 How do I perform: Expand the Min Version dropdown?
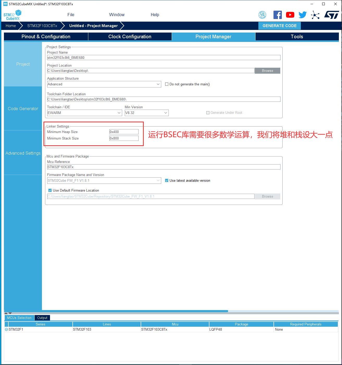point(165,113)
